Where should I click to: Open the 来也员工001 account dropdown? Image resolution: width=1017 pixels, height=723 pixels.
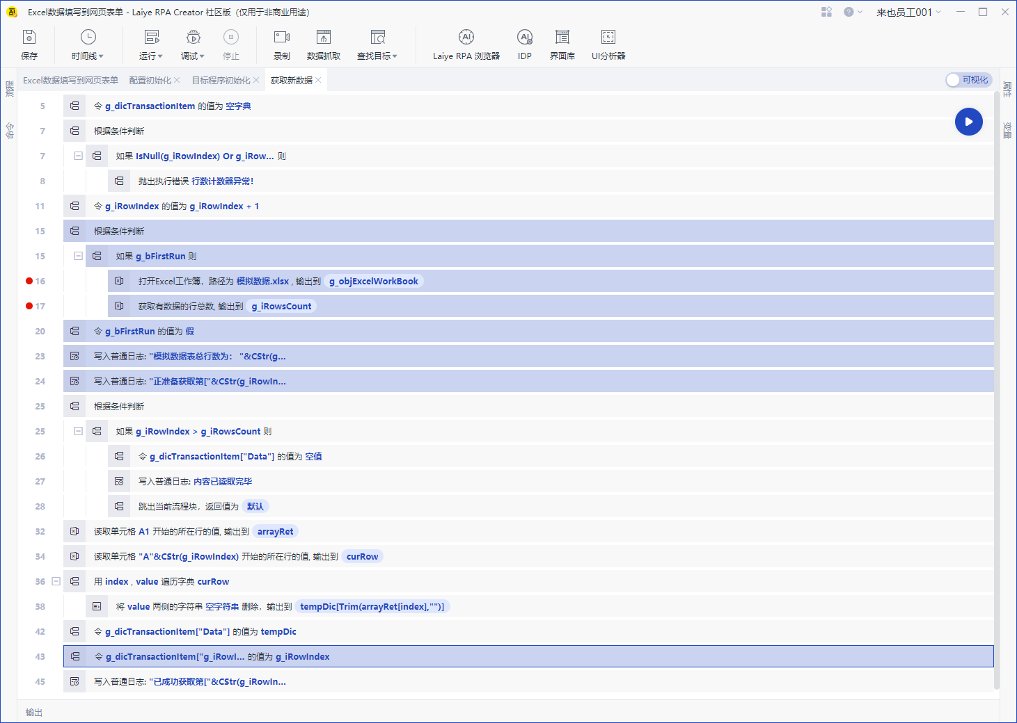908,12
